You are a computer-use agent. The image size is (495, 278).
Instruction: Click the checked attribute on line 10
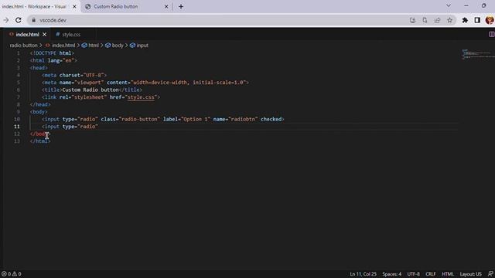click(x=271, y=119)
